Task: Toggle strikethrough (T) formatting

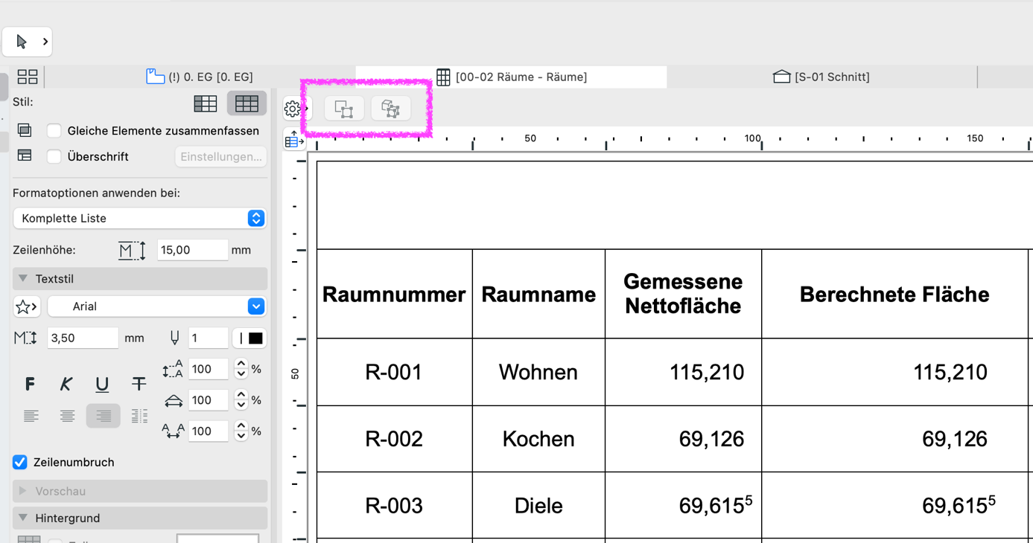Action: (139, 384)
